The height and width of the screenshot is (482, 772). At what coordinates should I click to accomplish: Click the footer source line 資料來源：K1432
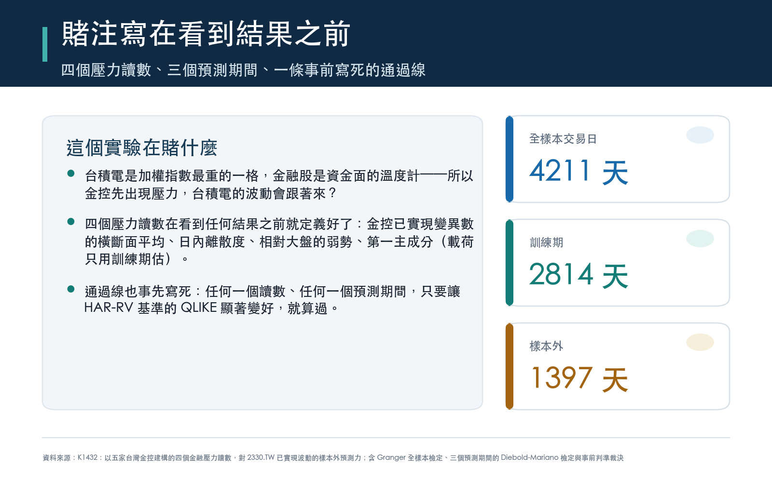coord(333,458)
